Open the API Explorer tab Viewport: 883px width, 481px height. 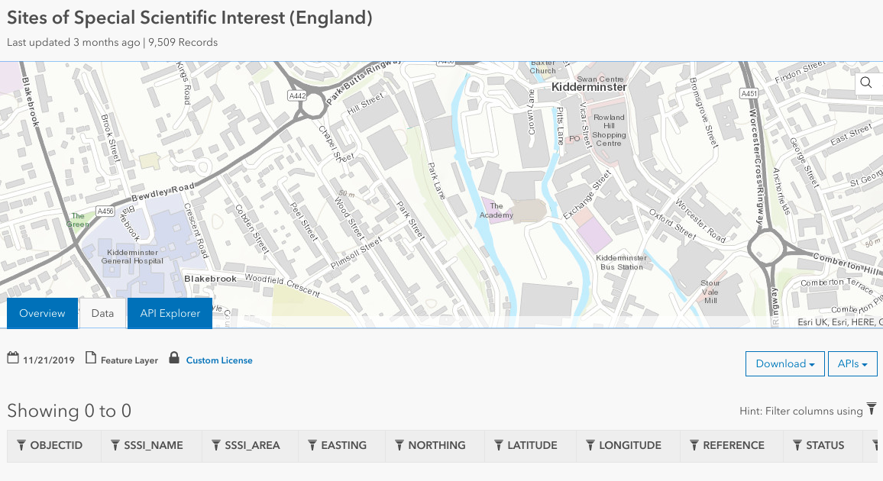coord(170,313)
